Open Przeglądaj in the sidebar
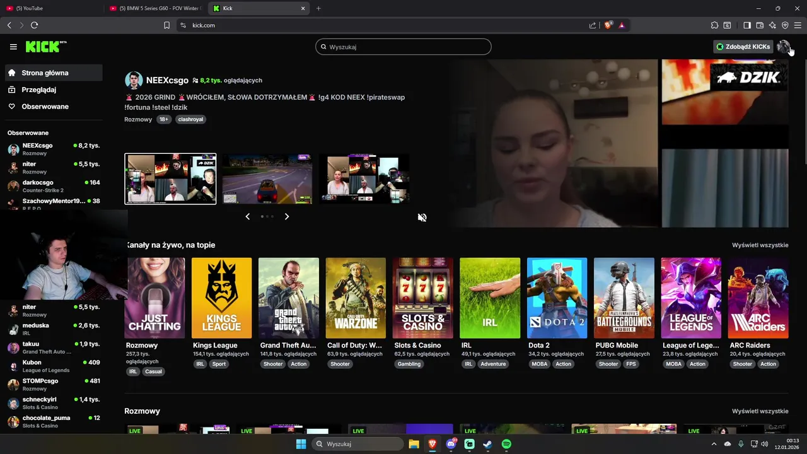Screen dimensions: 807x454 54,90
